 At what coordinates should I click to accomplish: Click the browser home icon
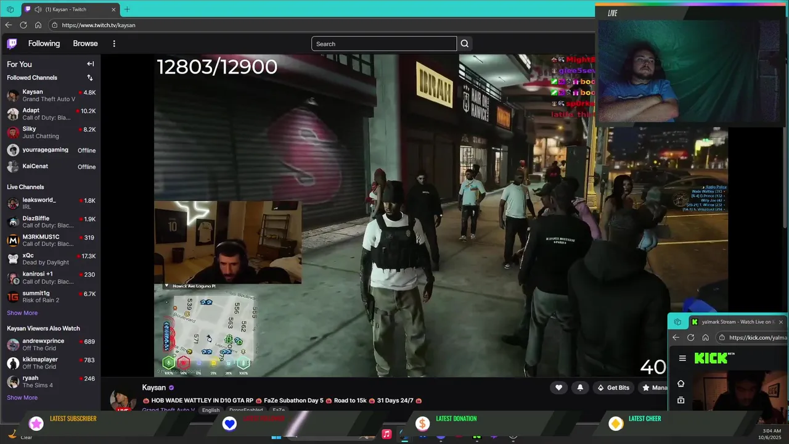(38, 25)
